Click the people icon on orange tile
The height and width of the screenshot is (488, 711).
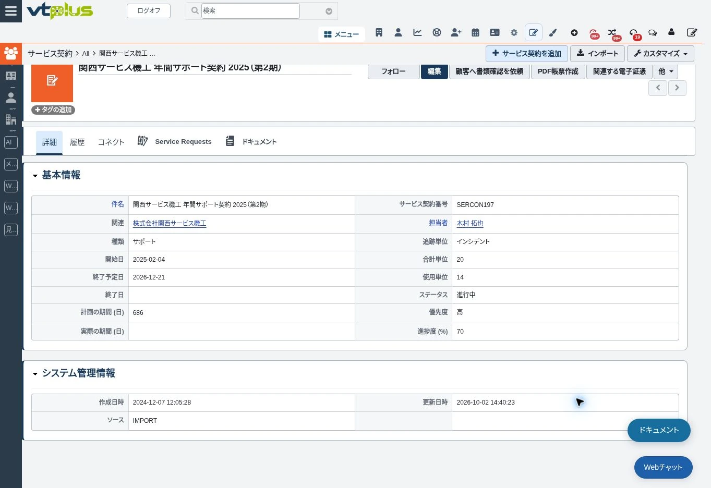(x=11, y=53)
